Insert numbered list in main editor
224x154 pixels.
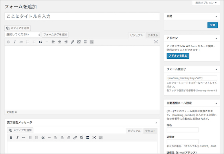(34, 42)
